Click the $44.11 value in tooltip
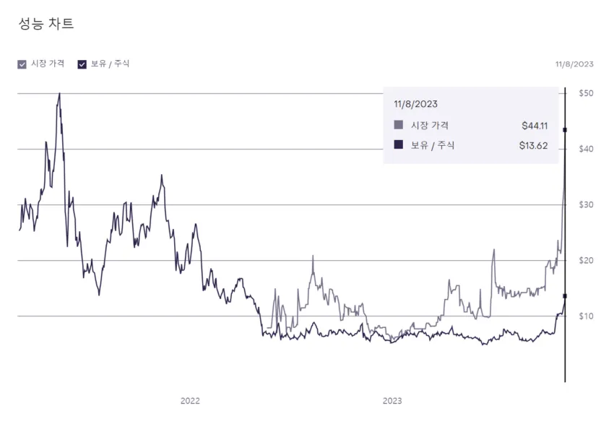This screenshot has width=614, height=424. click(535, 126)
